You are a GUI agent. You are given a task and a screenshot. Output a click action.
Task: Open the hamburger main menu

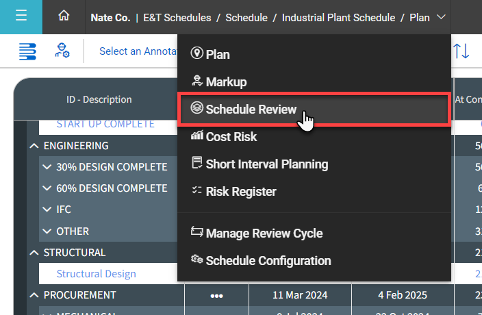[x=21, y=16]
